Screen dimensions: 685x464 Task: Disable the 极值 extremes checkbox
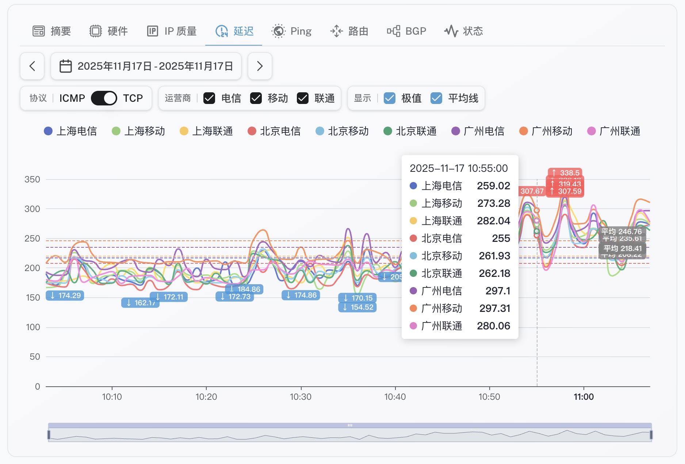click(390, 98)
